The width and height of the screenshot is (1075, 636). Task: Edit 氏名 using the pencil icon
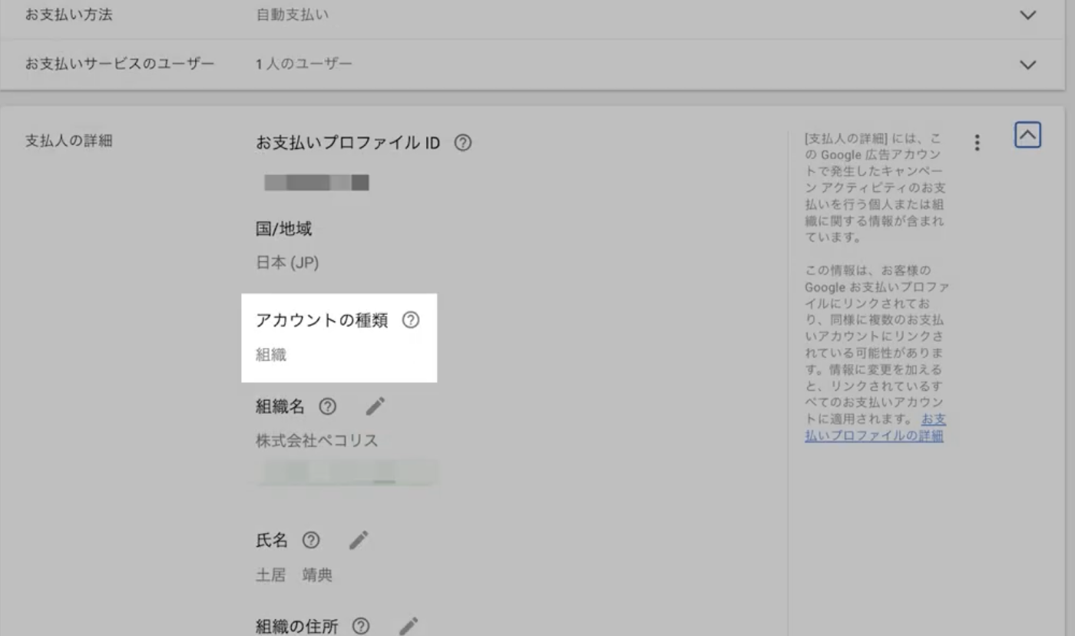358,539
